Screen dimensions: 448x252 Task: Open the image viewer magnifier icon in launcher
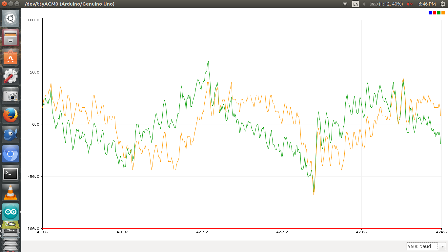point(10,225)
